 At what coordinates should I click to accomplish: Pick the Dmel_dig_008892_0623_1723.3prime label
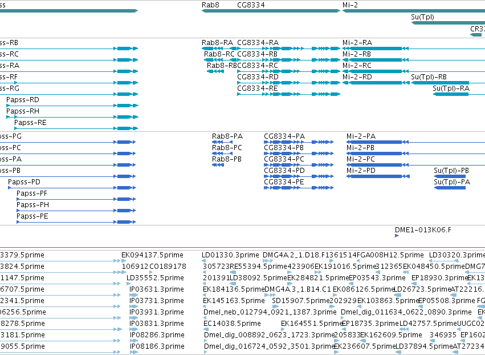pyautogui.click(x=269, y=336)
